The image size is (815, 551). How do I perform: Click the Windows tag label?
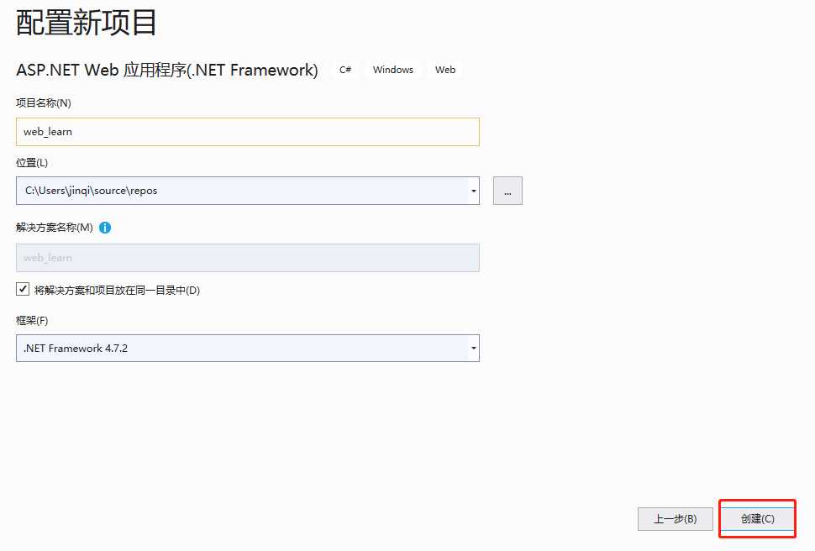click(x=393, y=70)
